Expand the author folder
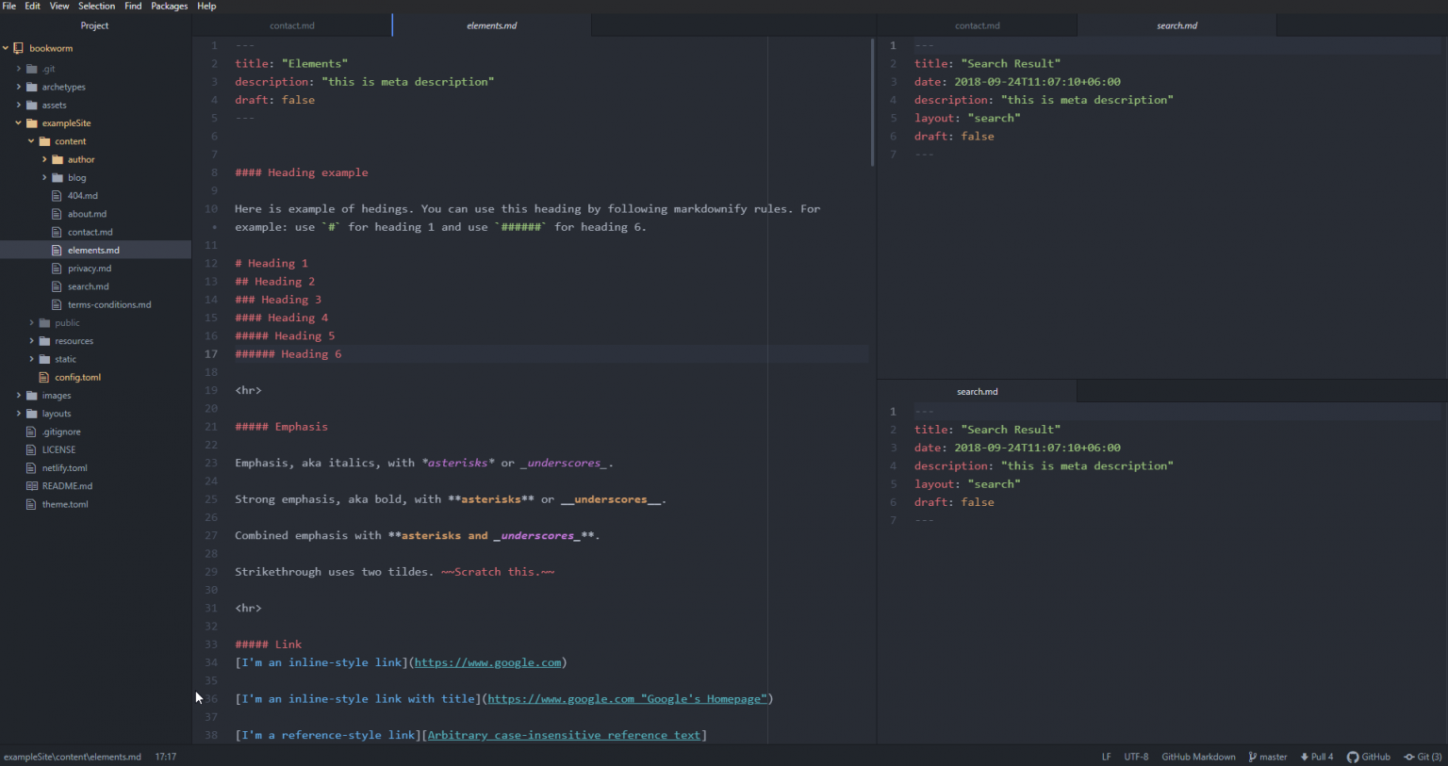1448x766 pixels. 43,158
